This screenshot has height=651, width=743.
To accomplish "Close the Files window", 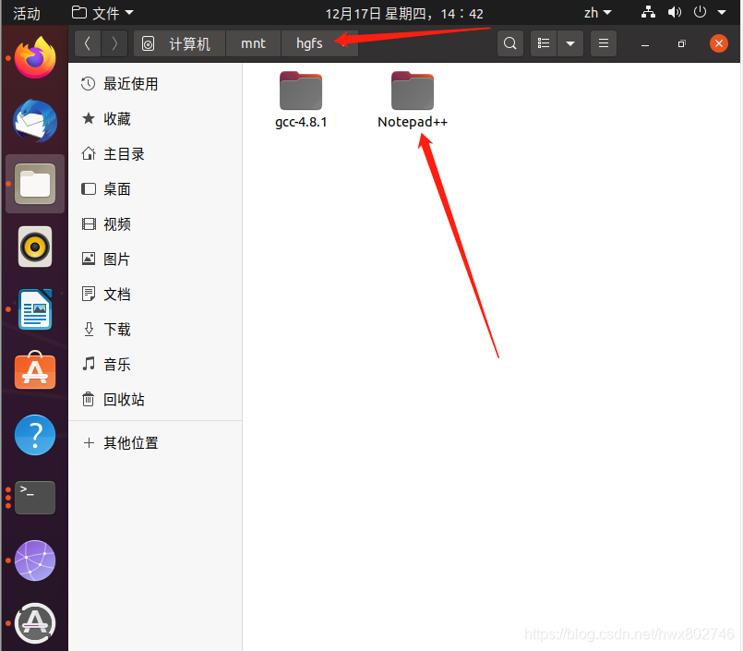I will tap(718, 43).
